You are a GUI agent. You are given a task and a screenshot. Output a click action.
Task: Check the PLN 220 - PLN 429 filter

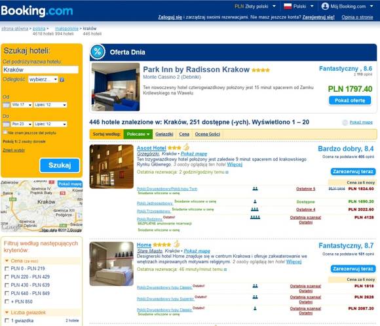[x=7, y=277]
